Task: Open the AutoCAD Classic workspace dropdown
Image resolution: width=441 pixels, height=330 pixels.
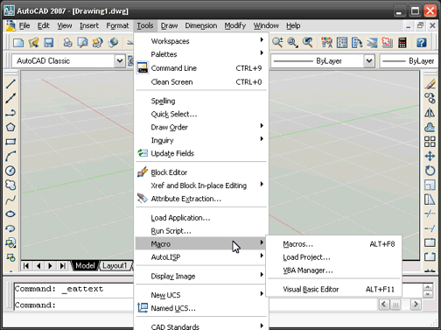Action: [x=120, y=61]
